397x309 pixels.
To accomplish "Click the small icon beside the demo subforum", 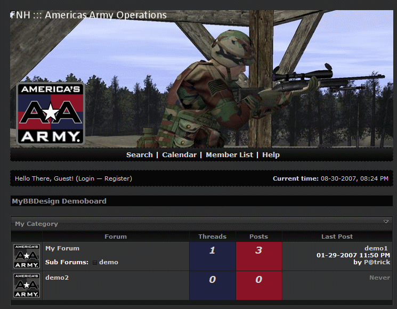I will 95,263.
